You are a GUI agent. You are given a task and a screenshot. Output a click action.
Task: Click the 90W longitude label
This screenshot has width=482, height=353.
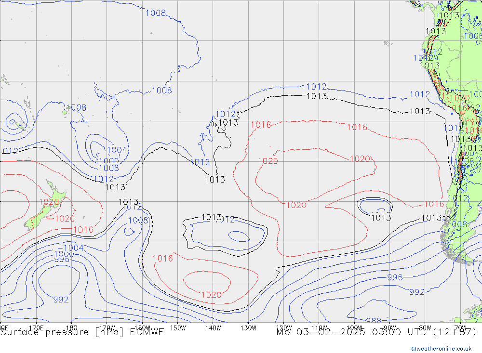click(x=390, y=328)
